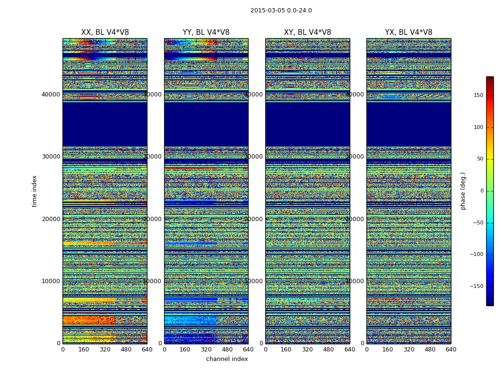This screenshot has width=501, height=382.
Task: Click the channel index axis label
Action: pos(227,359)
